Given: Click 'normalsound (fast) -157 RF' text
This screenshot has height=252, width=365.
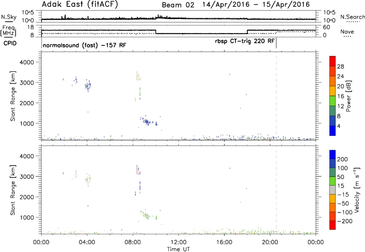Looking at the screenshot, I should (x=84, y=45).
